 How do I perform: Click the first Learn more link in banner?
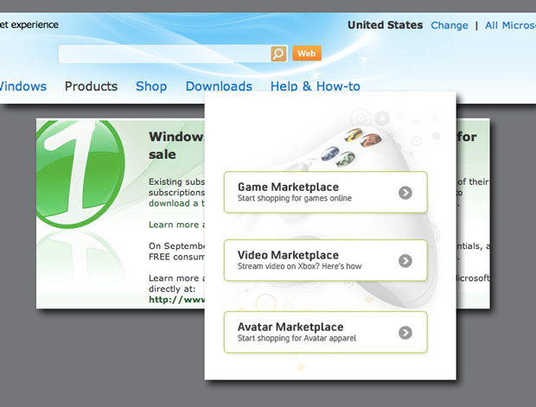click(176, 225)
